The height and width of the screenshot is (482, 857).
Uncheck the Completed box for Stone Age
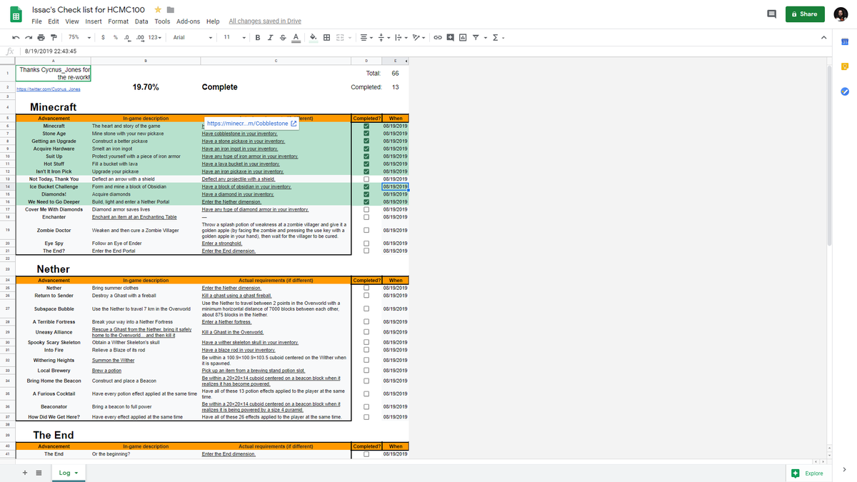point(366,134)
